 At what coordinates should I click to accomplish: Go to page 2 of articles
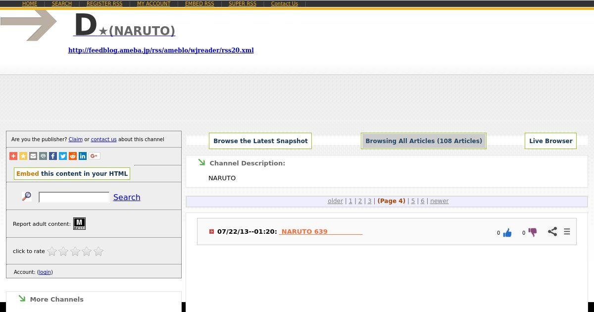tap(360, 201)
